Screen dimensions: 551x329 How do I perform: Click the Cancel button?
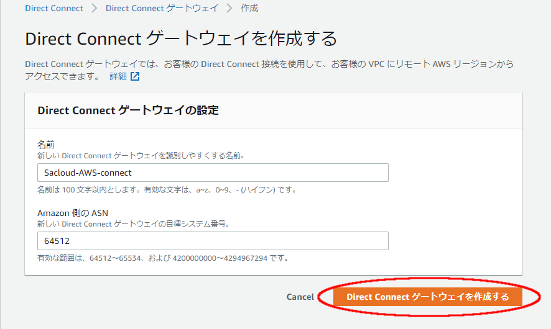coord(300,297)
